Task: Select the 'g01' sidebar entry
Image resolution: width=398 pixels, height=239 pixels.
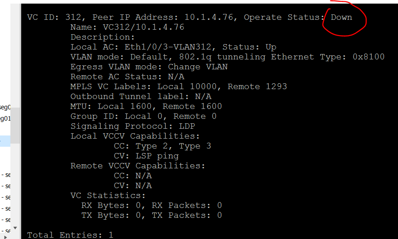Action: [x=5, y=119]
